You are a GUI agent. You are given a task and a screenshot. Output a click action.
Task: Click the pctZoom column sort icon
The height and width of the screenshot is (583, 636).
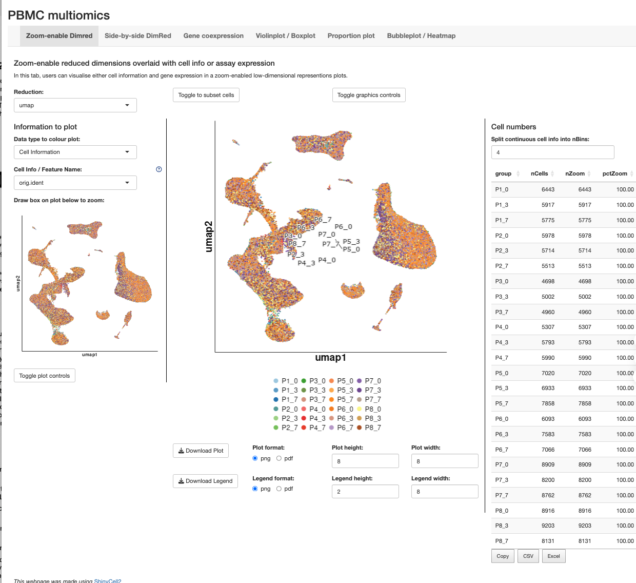tap(631, 174)
